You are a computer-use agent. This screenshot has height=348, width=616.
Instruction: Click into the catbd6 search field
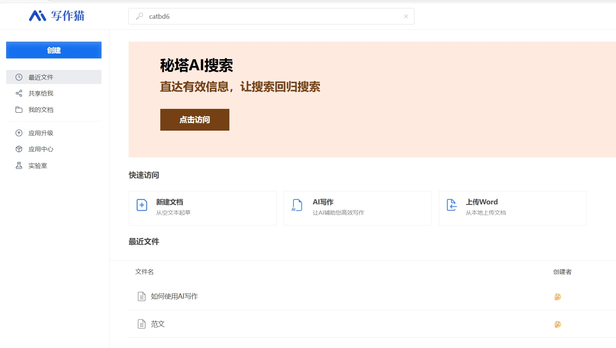pos(271,16)
